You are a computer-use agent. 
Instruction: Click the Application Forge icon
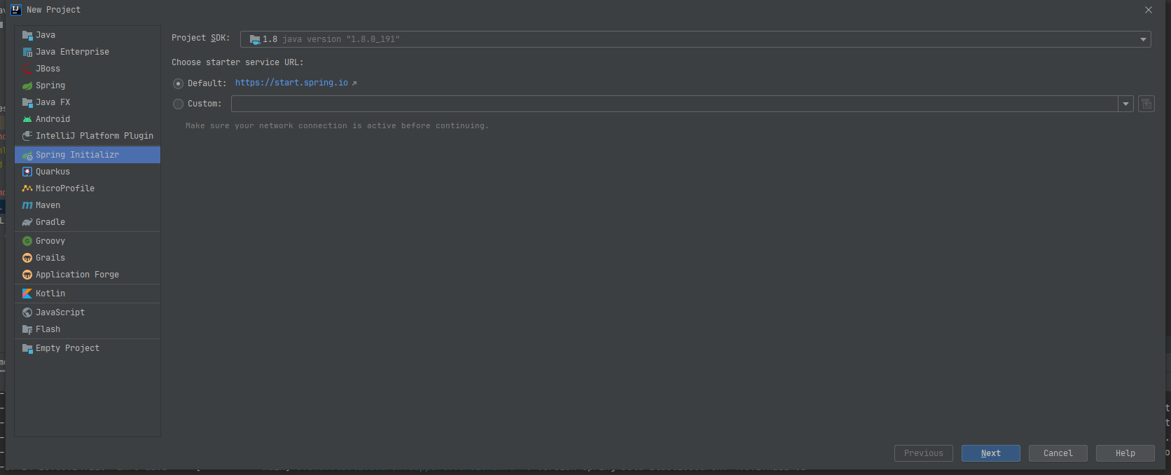click(x=27, y=275)
